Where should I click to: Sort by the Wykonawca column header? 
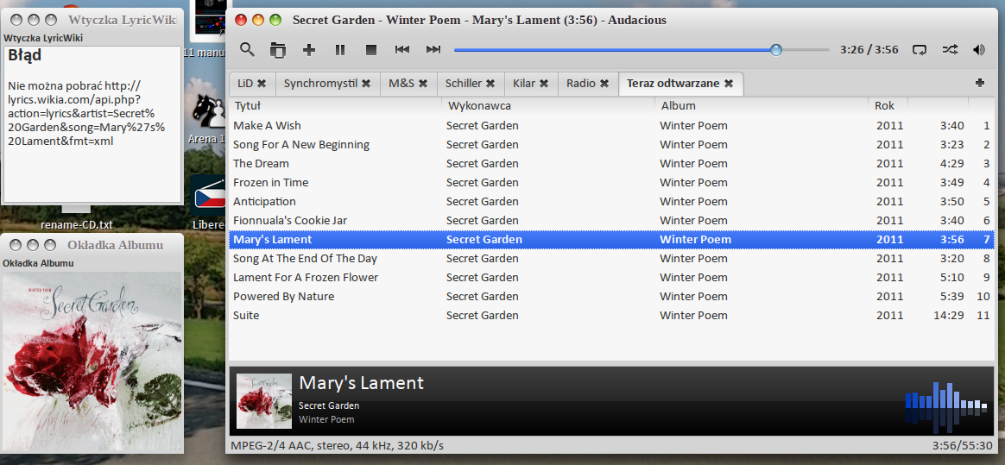click(548, 105)
